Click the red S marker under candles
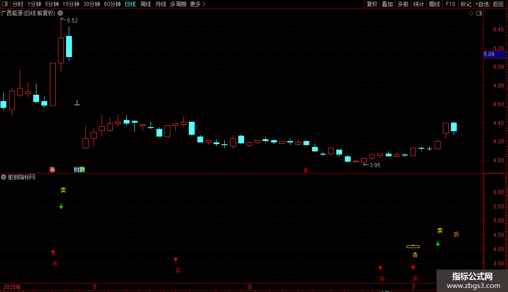This screenshot has width=508, height=292. 306,170
